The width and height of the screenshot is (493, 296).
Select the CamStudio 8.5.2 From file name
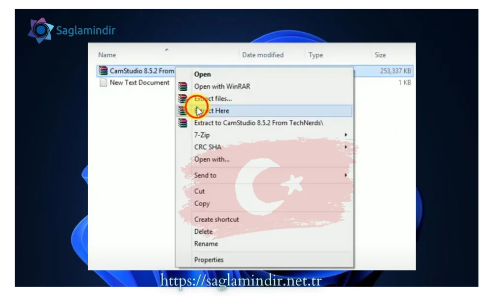pyautogui.click(x=142, y=71)
